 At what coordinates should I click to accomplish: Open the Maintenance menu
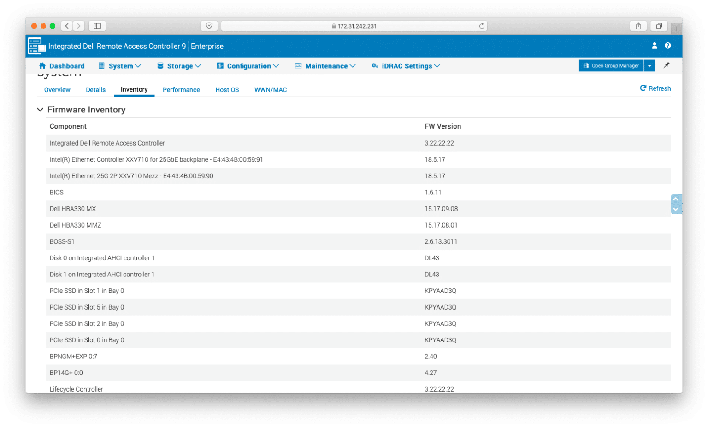click(x=325, y=66)
